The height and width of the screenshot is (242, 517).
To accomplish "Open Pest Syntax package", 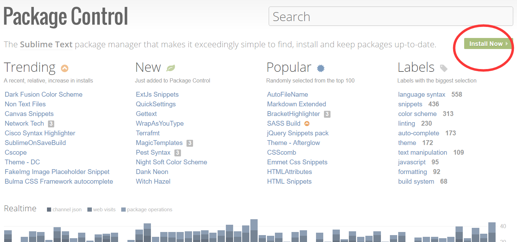I will (153, 153).
